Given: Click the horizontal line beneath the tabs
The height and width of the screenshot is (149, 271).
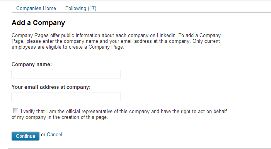Looking at the screenshot, I should tap(141, 12).
